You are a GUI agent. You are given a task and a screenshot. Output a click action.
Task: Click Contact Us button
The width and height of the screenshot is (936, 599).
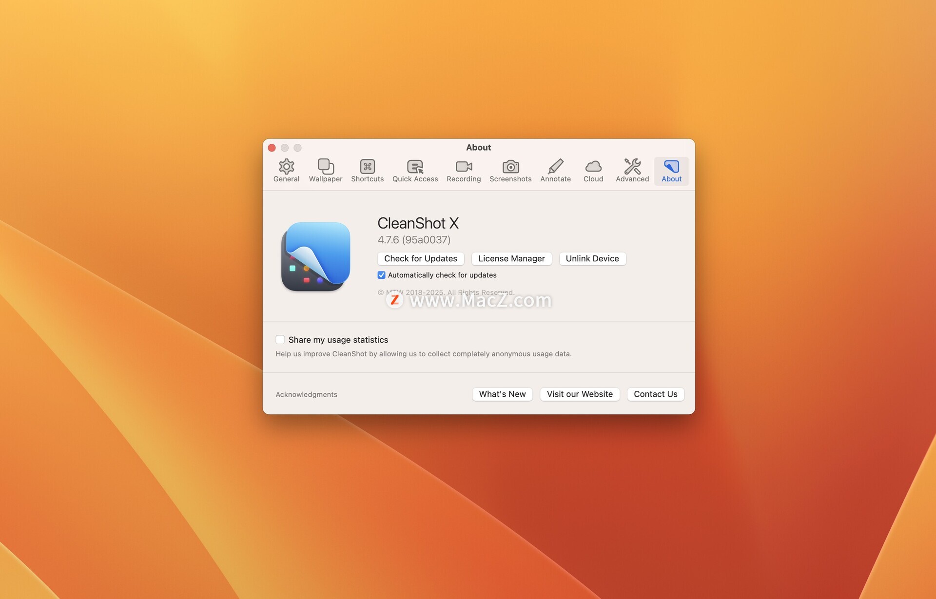[x=655, y=394]
